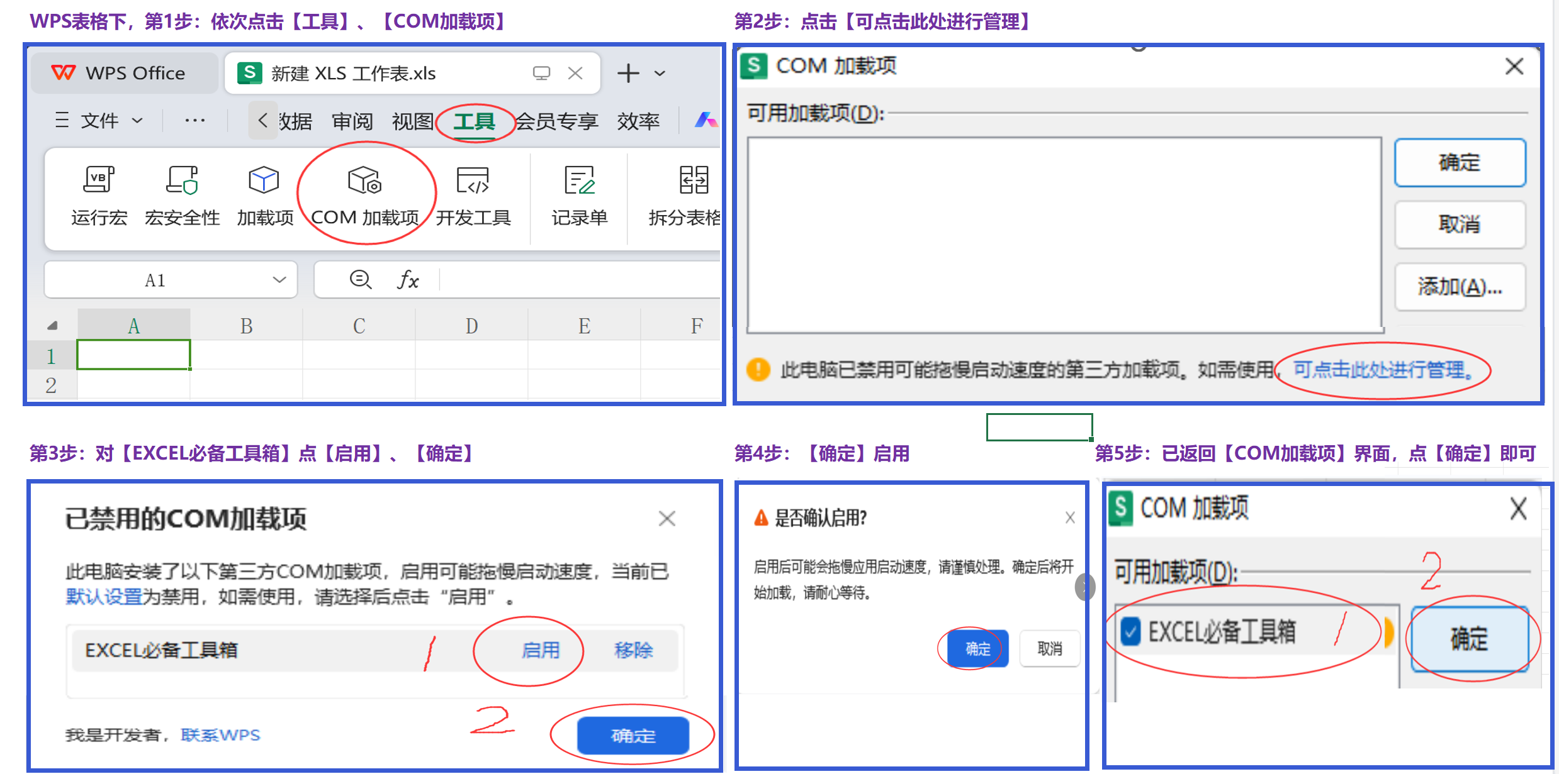Switch to the 工具 ribbon tab
This screenshot has height=774, width=1559.
(x=475, y=121)
